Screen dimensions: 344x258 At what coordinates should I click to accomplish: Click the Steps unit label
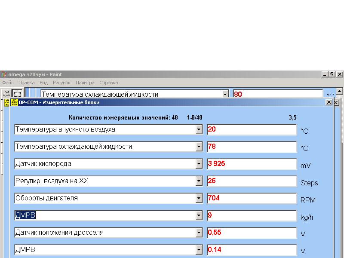pos(309,183)
